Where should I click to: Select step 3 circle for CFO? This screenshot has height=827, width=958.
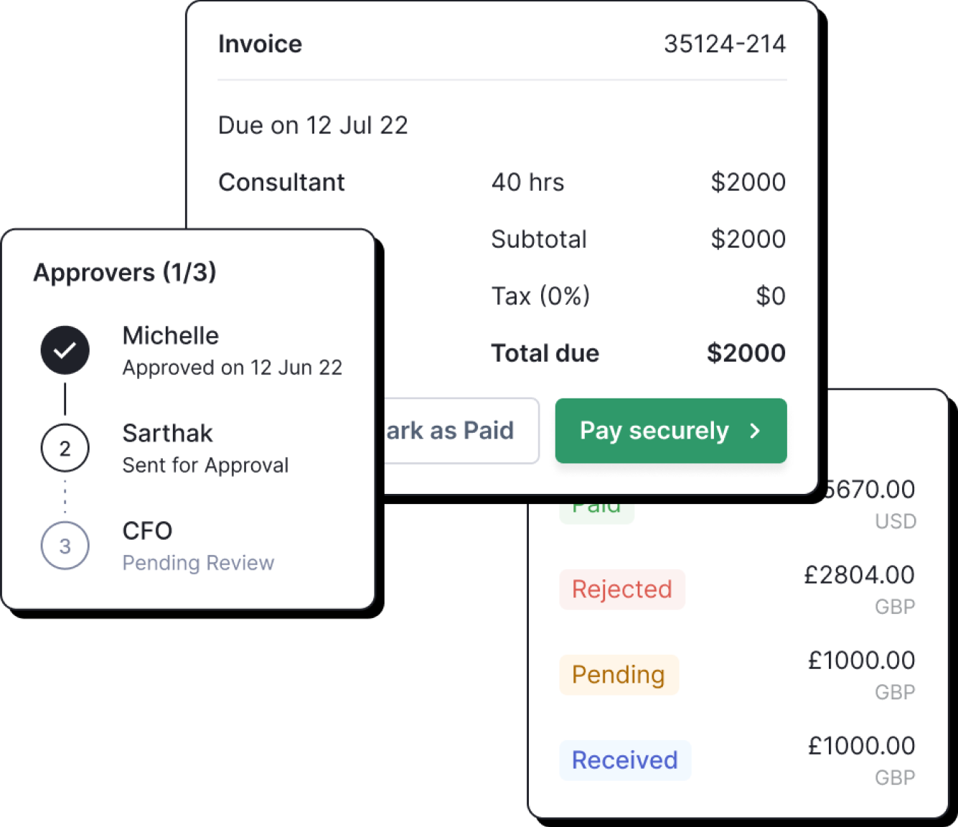pos(65,546)
